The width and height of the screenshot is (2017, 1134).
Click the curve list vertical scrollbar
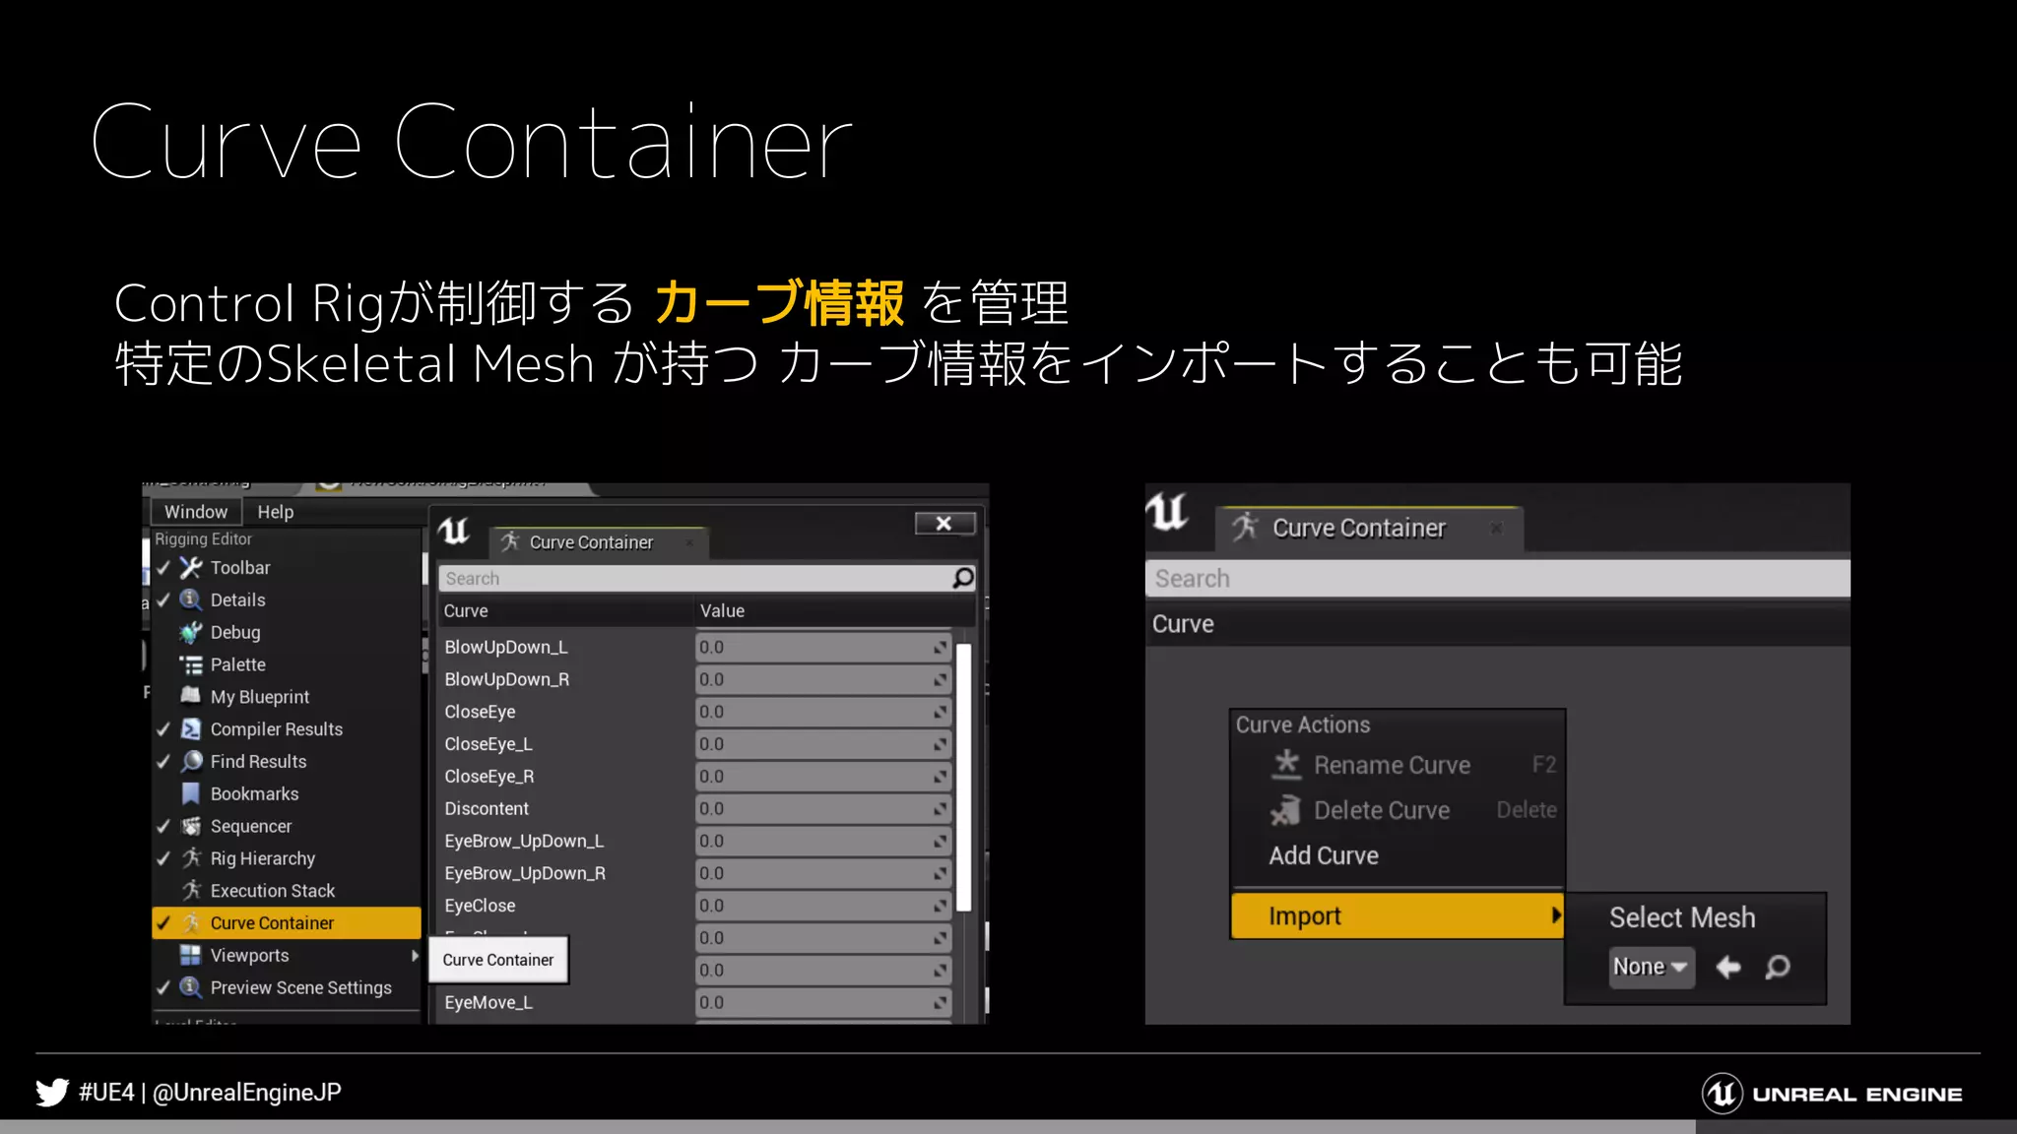(963, 778)
